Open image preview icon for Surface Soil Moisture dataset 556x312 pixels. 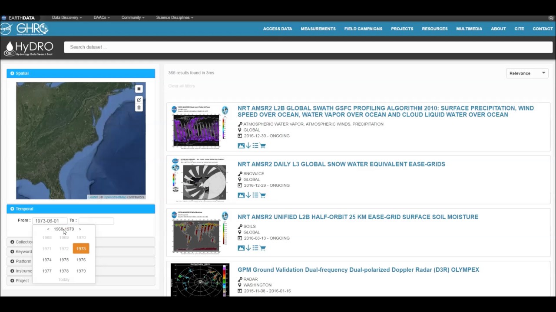pyautogui.click(x=241, y=248)
